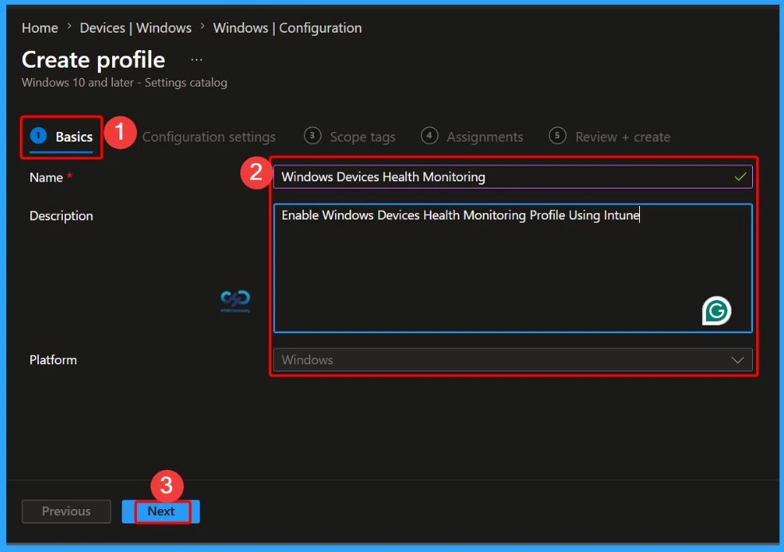
Task: Expand the Platform Windows dropdown
Action: (513, 360)
